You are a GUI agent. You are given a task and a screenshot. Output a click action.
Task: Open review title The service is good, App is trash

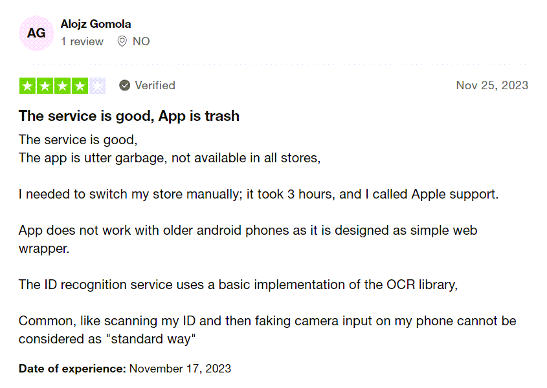click(x=129, y=116)
